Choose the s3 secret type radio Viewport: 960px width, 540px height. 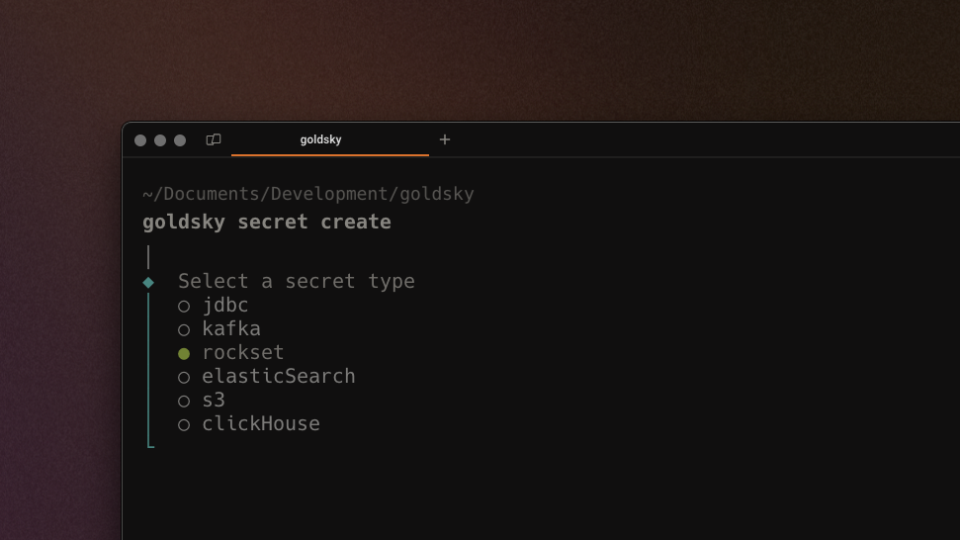coord(184,401)
